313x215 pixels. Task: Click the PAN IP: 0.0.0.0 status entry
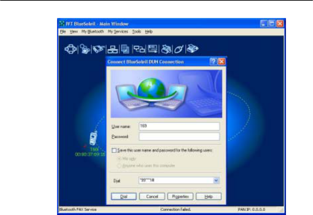click(x=252, y=209)
